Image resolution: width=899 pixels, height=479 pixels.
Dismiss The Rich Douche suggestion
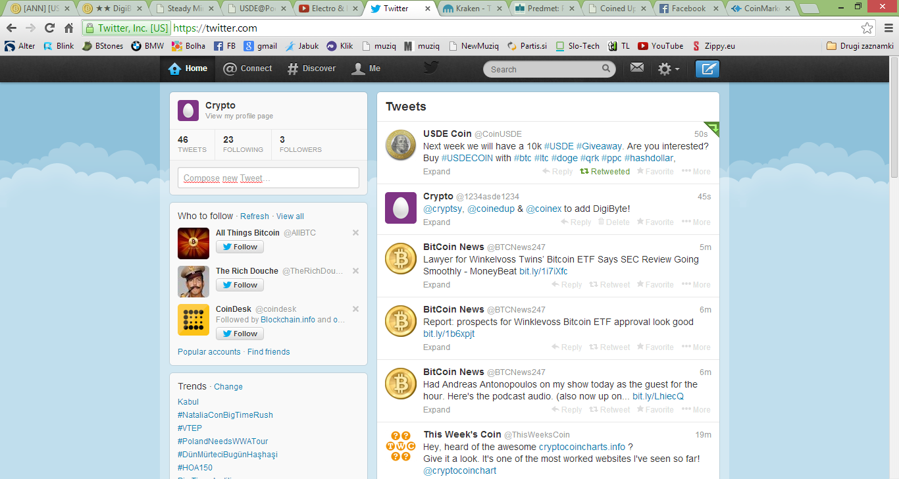click(x=356, y=270)
